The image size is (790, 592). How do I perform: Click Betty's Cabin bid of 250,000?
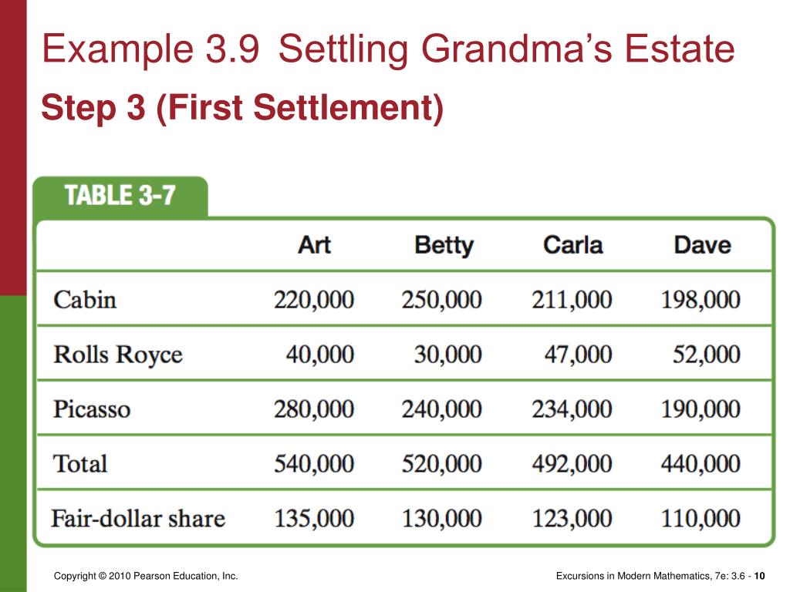[x=442, y=300]
